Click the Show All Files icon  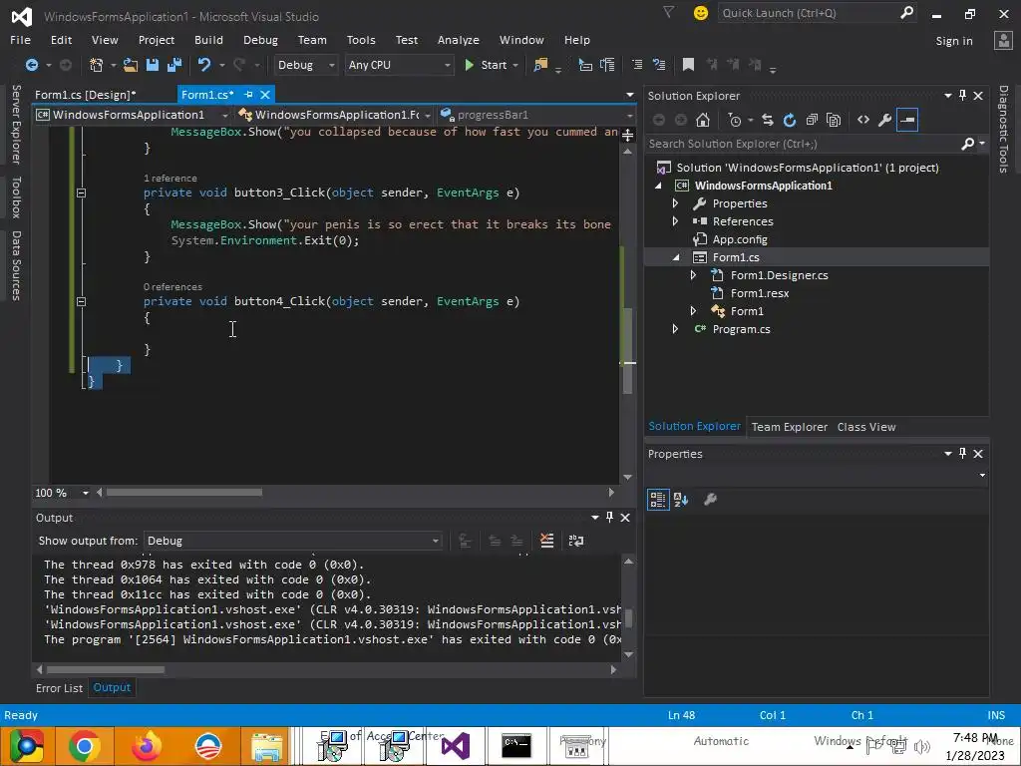(834, 120)
